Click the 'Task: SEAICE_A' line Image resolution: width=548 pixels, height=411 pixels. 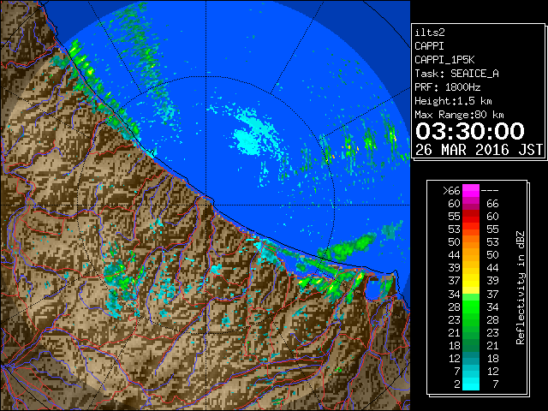[x=456, y=74]
